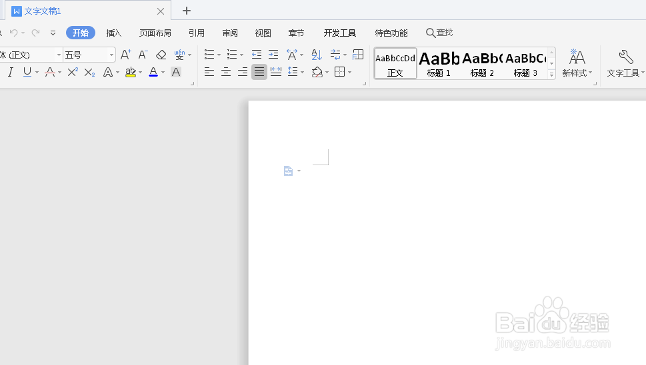646x365 pixels.
Task: Switch to the 审阅 tab
Action: (230, 33)
